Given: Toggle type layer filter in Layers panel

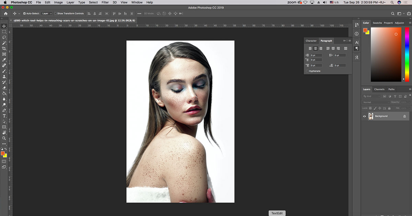Looking at the screenshot, I should click(395, 96).
